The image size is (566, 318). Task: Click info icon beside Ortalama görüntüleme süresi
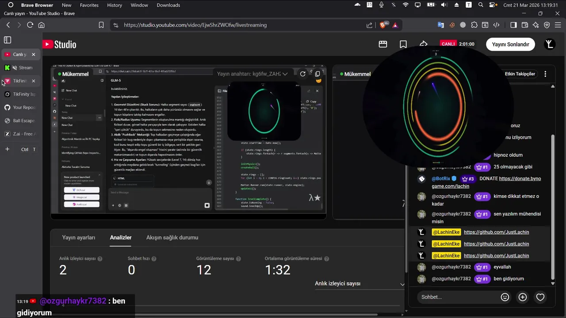pos(326,259)
